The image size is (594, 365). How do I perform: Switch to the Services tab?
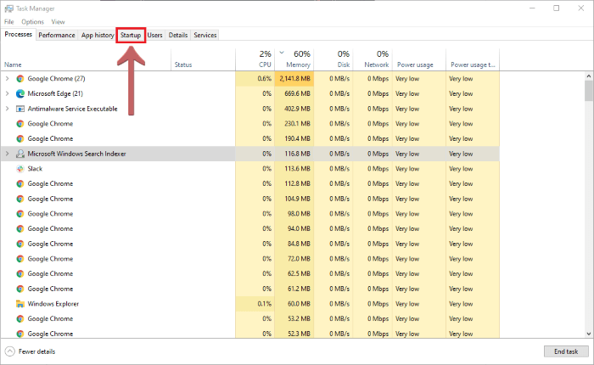(x=205, y=35)
